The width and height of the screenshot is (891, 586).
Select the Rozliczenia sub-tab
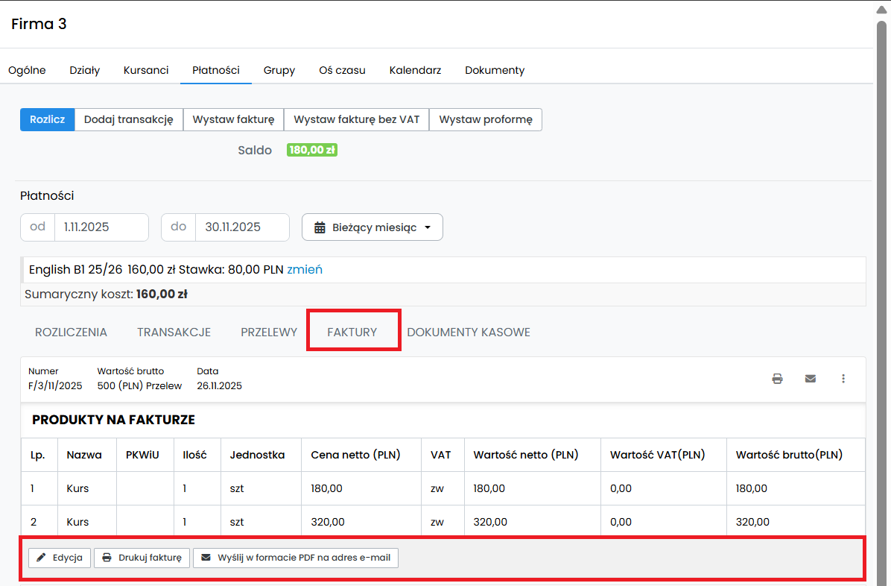point(71,333)
